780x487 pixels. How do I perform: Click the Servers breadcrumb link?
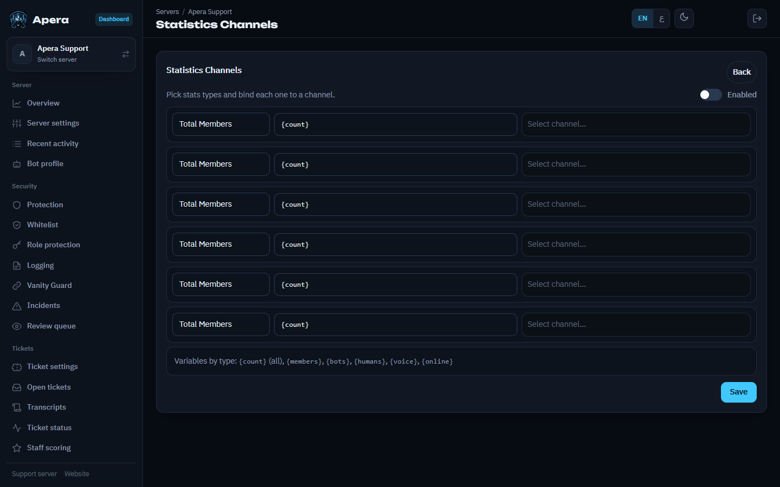167,12
